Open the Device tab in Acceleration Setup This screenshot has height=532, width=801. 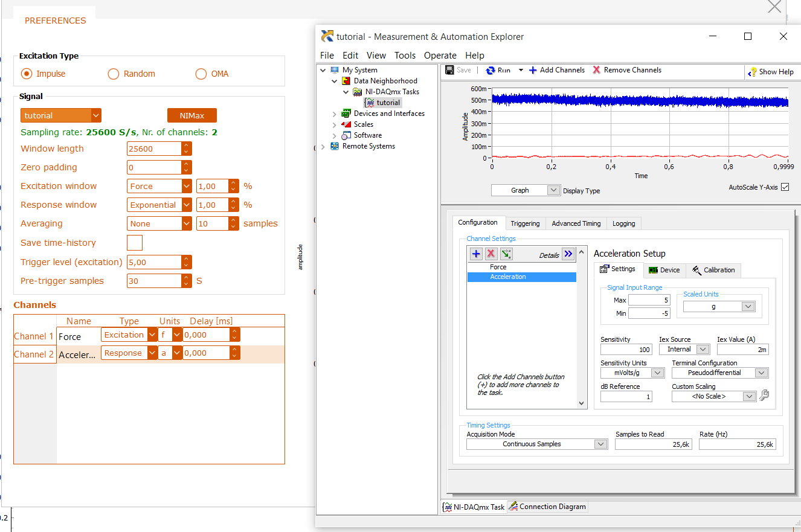tap(664, 271)
